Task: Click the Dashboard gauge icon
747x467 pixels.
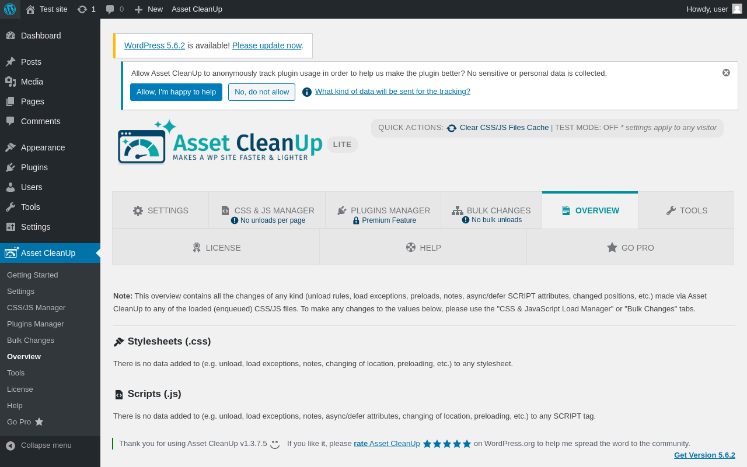Action: [x=11, y=36]
